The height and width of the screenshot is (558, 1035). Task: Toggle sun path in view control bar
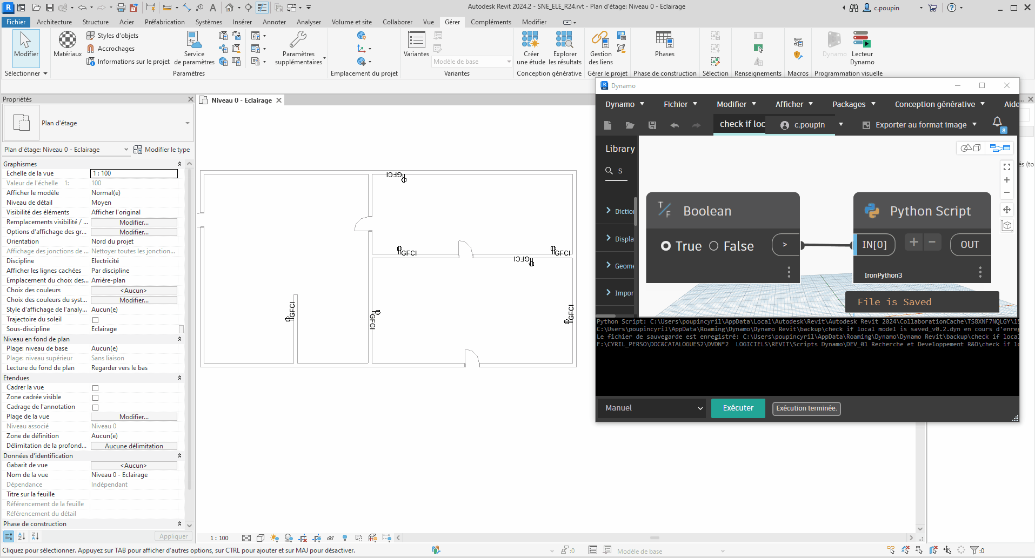[275, 538]
